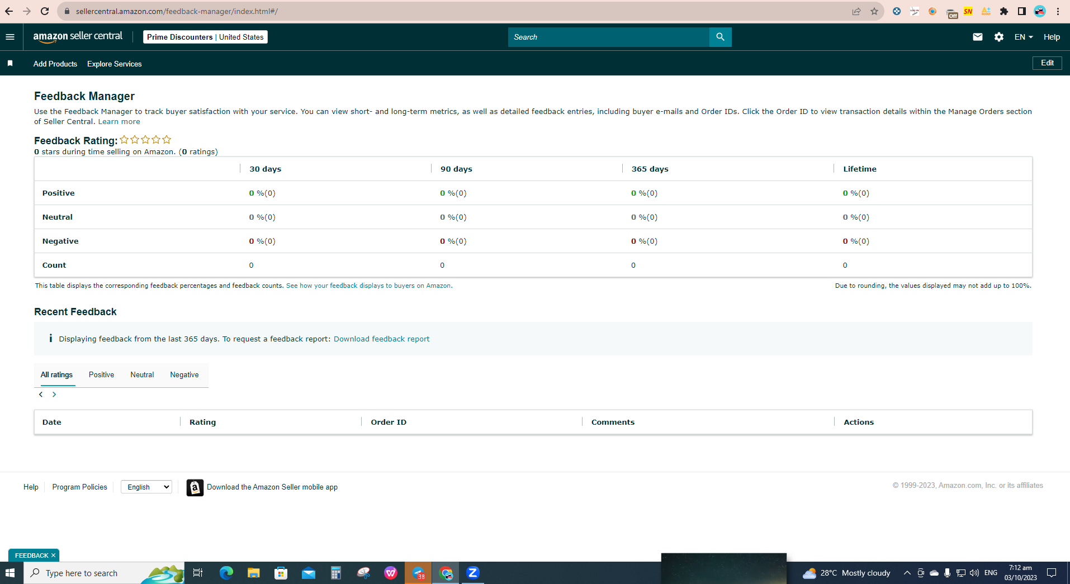Open the Seller Central hamburger menu
Screen dimensions: 1070x584
pos(10,37)
